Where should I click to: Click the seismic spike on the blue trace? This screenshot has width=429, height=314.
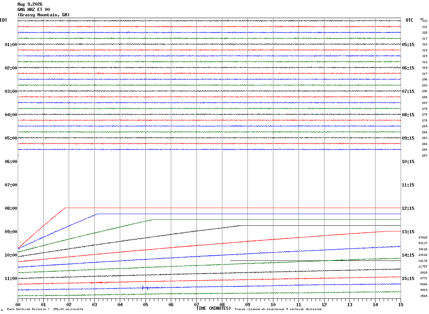pyautogui.click(x=143, y=288)
